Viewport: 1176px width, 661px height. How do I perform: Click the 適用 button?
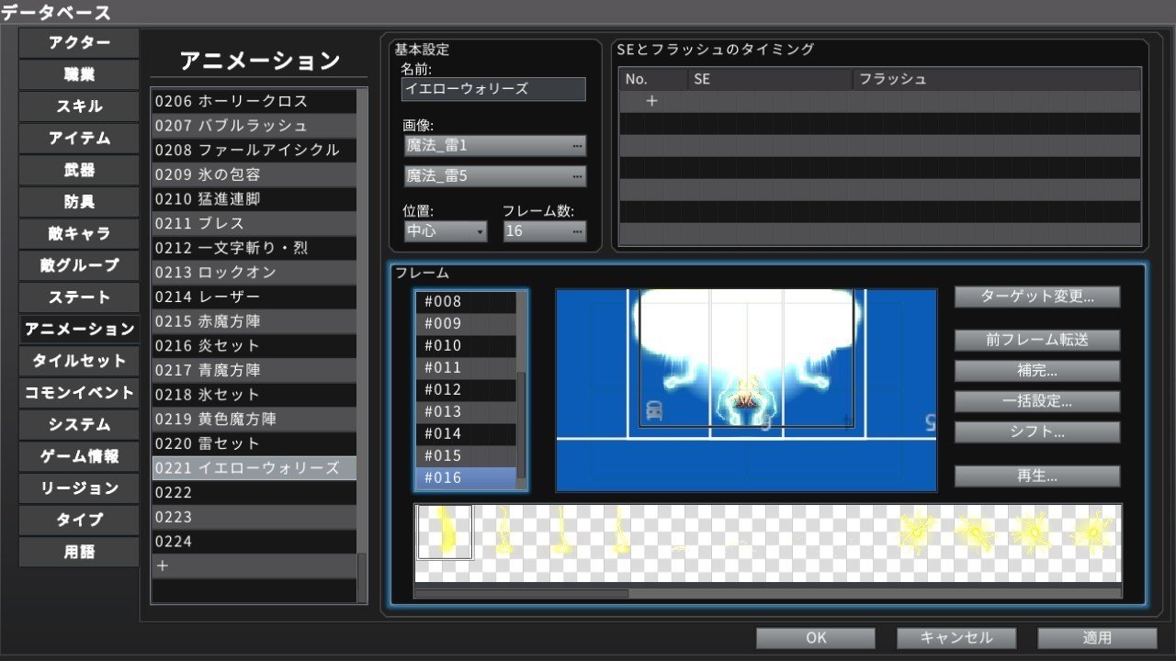coord(1097,638)
